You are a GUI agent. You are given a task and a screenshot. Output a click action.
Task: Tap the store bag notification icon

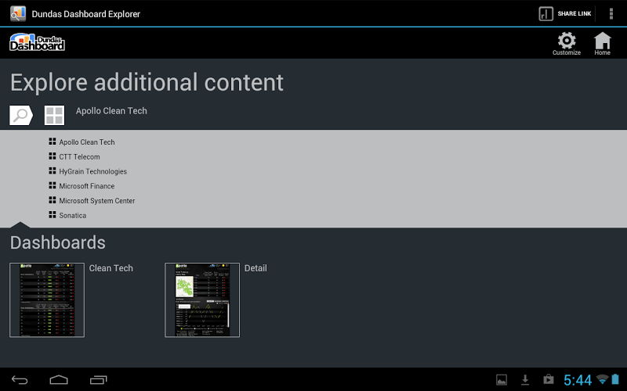549,379
